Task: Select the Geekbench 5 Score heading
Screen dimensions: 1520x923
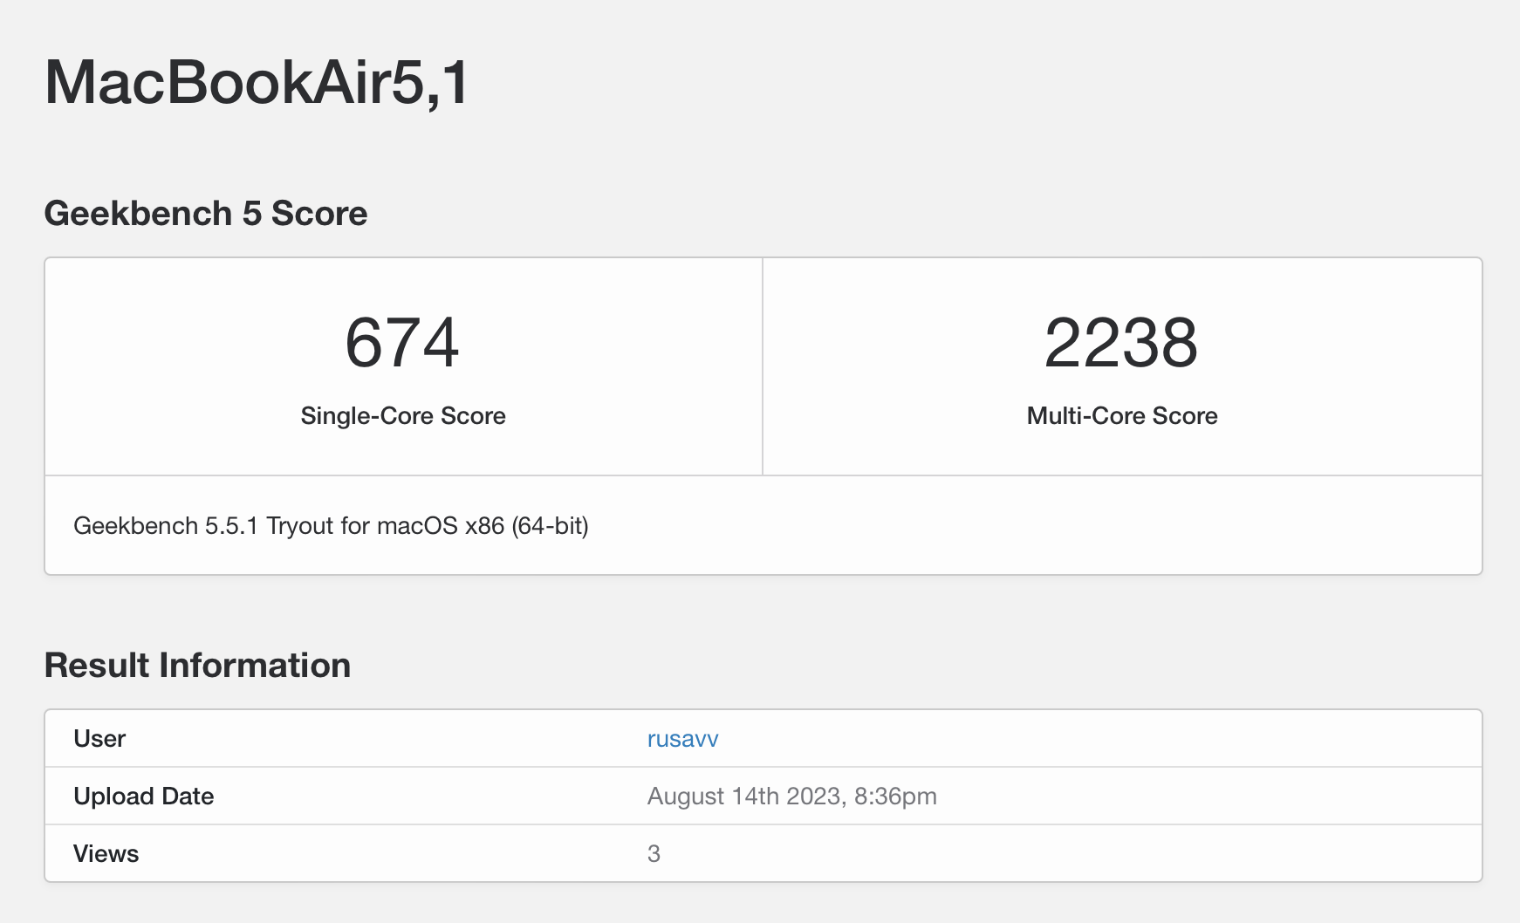Action: point(206,214)
